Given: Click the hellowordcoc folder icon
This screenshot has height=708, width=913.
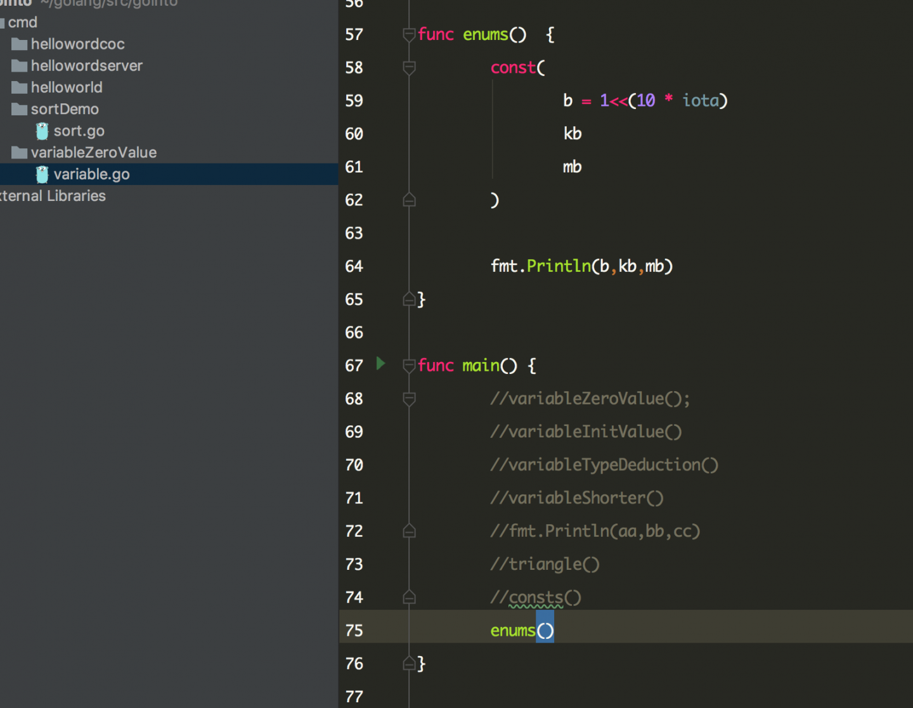Looking at the screenshot, I should (20, 44).
